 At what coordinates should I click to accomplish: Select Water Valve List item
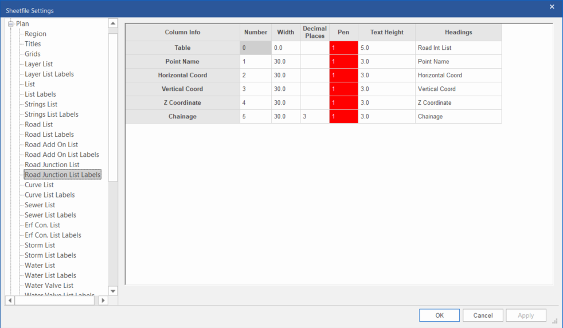pyautogui.click(x=49, y=286)
